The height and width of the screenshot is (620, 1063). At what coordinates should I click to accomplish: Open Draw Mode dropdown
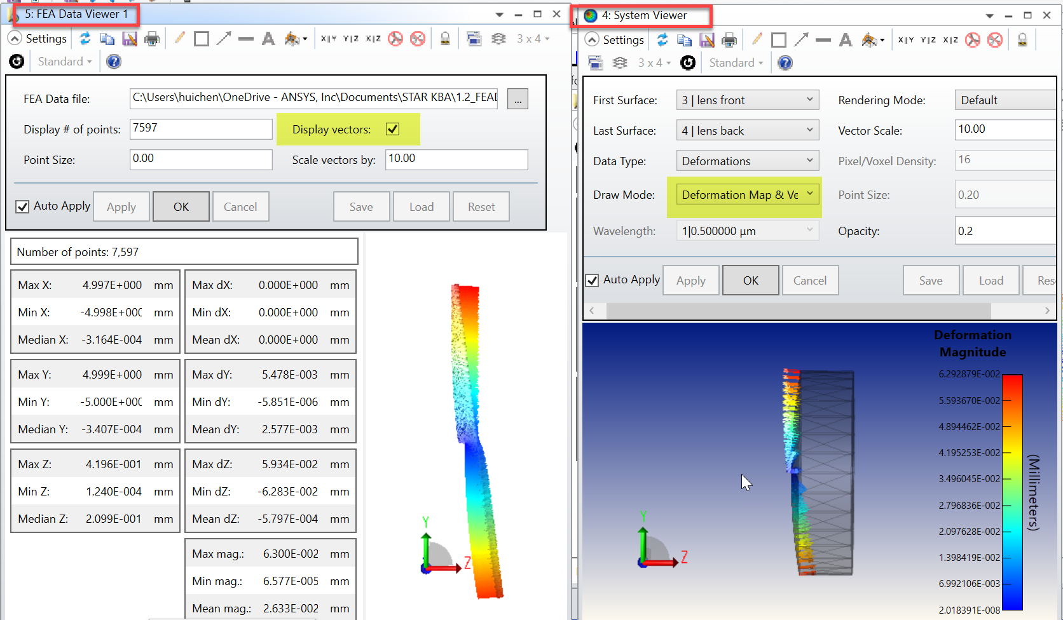point(747,194)
